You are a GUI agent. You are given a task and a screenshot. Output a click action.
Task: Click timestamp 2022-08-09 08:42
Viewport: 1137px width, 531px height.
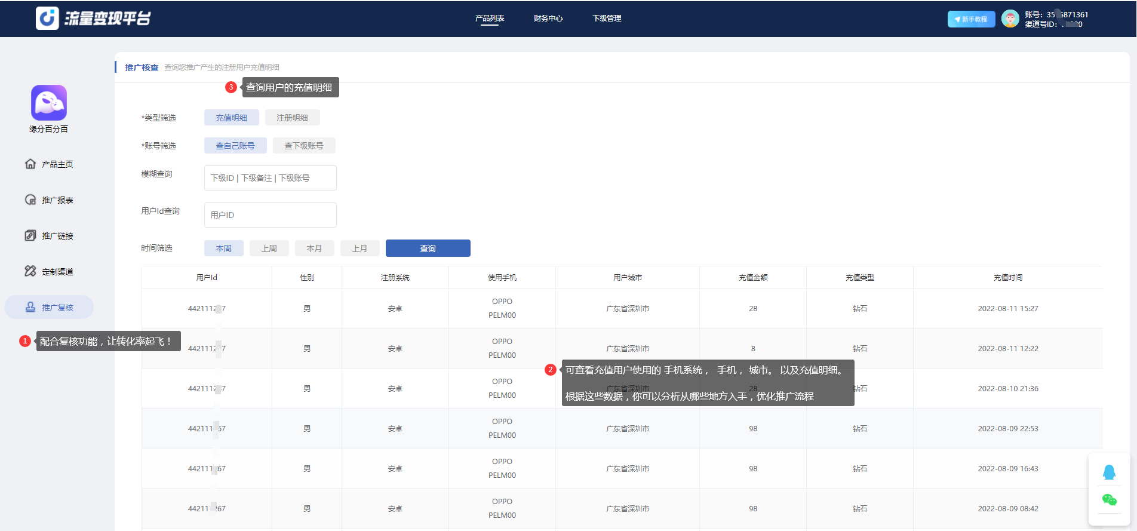click(x=1008, y=509)
